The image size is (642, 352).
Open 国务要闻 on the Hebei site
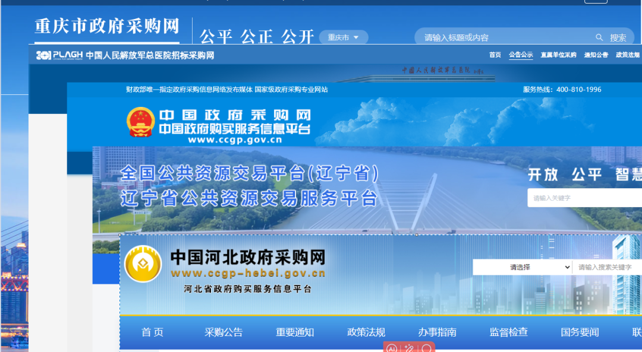(580, 332)
